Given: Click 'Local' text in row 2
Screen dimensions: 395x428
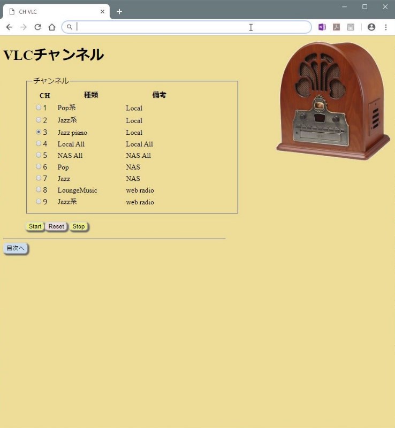Looking at the screenshot, I should [x=134, y=121].
